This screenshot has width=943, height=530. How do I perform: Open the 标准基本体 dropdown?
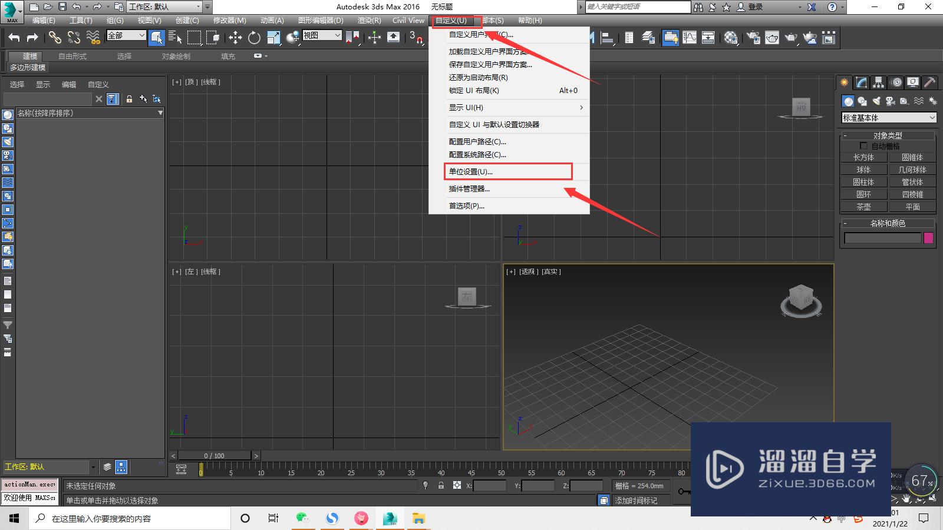(x=889, y=118)
